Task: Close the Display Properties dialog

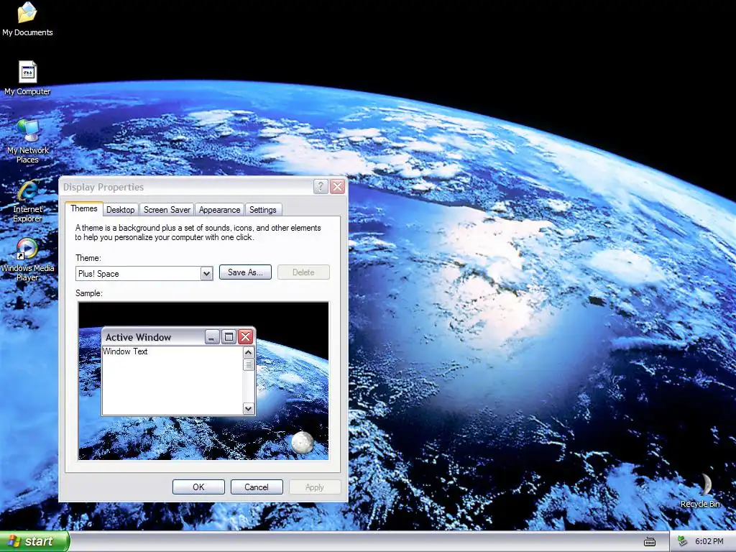Action: coord(338,186)
